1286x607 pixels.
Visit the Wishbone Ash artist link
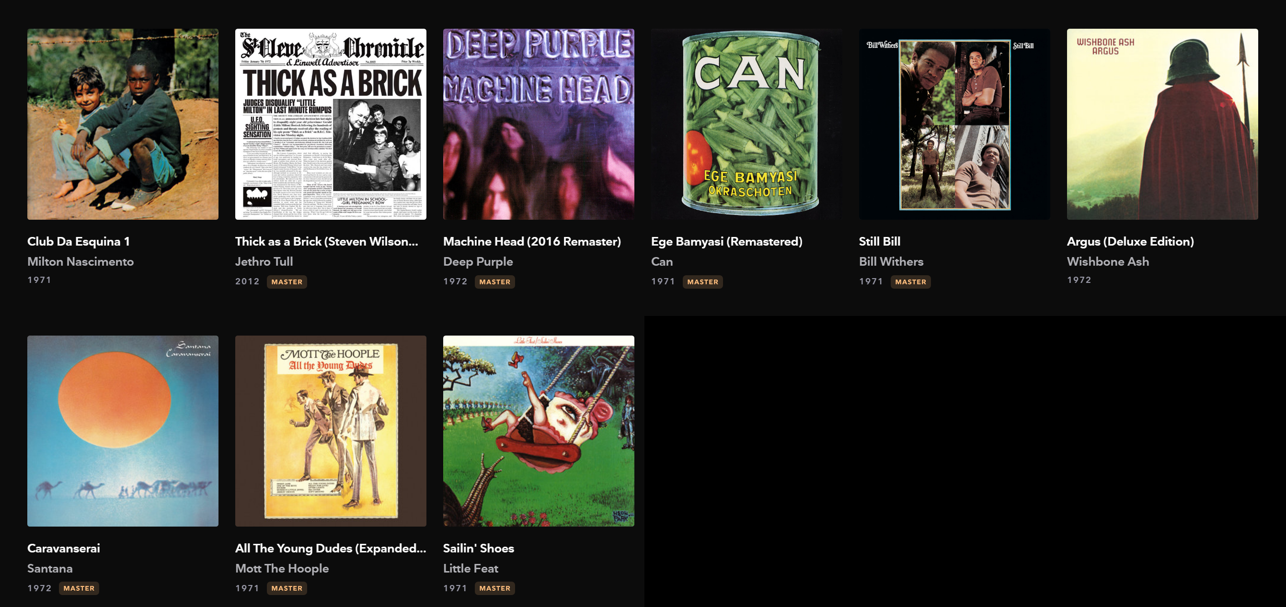pyautogui.click(x=1108, y=262)
